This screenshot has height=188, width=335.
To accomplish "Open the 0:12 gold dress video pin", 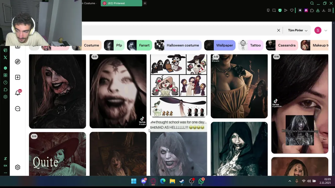I will pyautogui.click(x=239, y=86).
